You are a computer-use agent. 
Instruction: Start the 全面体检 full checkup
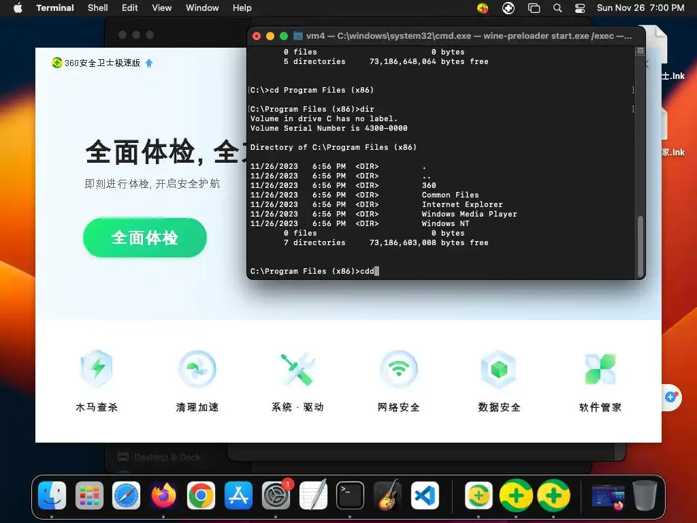pos(145,238)
